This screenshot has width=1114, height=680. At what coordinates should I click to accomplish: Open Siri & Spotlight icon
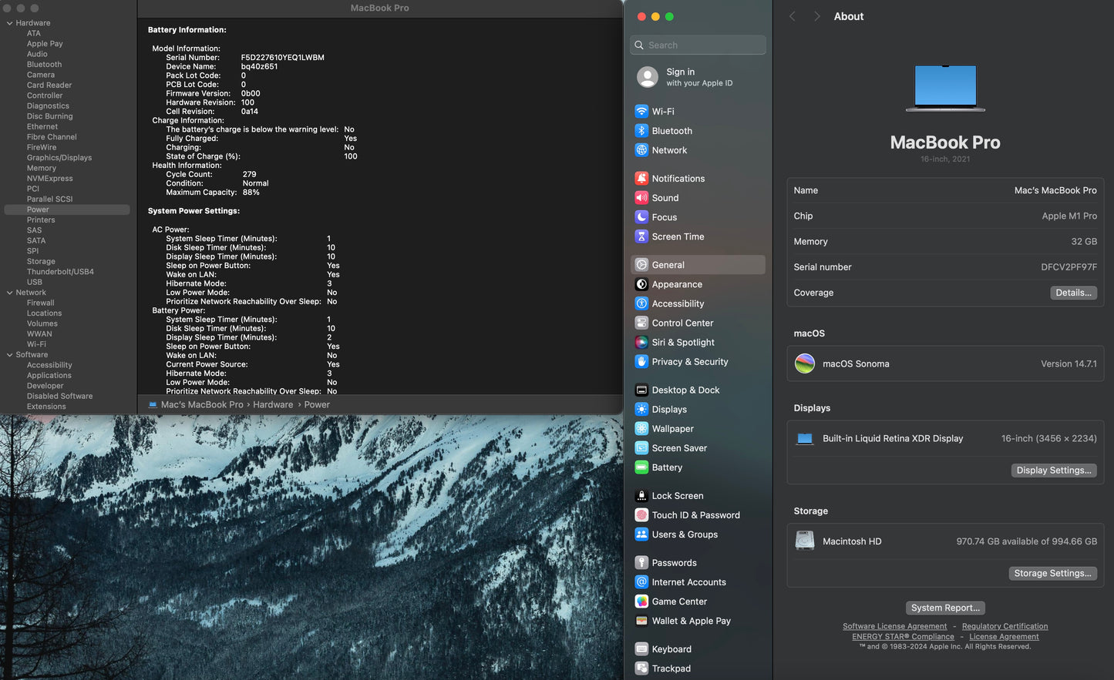point(641,342)
